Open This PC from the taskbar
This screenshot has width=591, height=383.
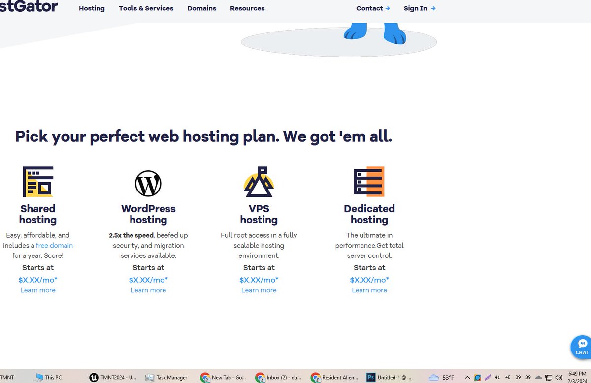tap(49, 378)
